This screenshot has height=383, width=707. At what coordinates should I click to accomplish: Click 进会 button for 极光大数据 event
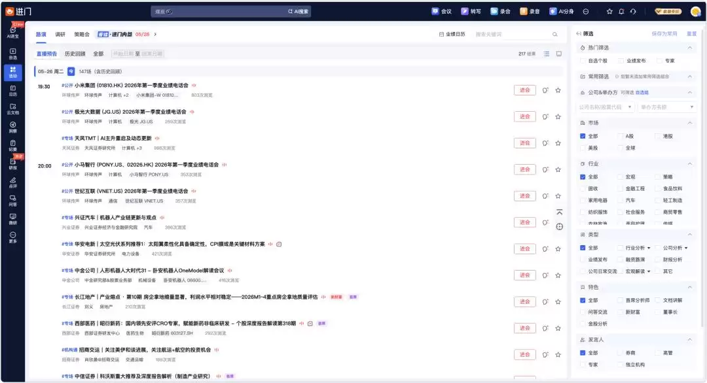click(x=524, y=116)
